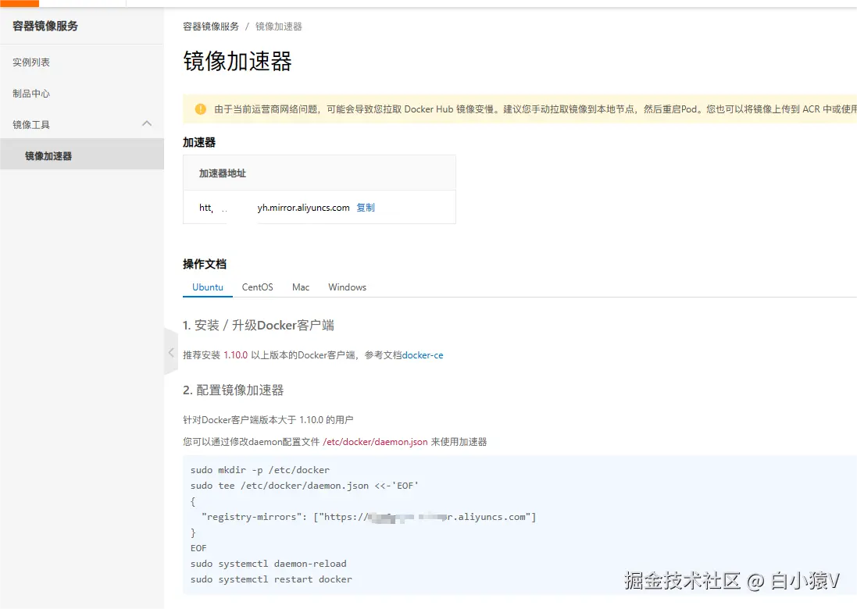Open the 制品中心 entry in the sidebar

click(x=31, y=93)
